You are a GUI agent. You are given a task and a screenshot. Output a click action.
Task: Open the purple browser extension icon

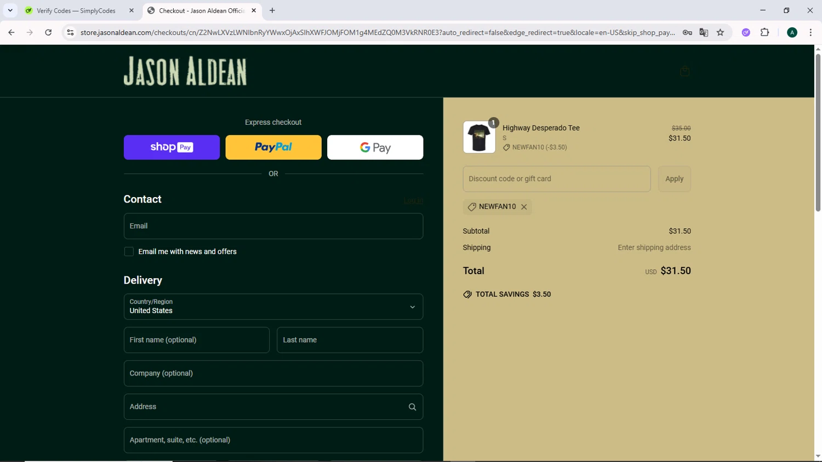point(746,32)
